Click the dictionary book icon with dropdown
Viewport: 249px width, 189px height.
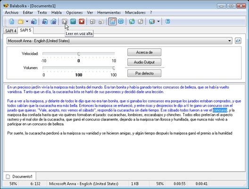152,21
